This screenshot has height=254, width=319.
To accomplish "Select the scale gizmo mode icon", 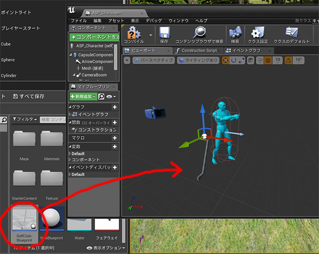I will [x=241, y=61].
